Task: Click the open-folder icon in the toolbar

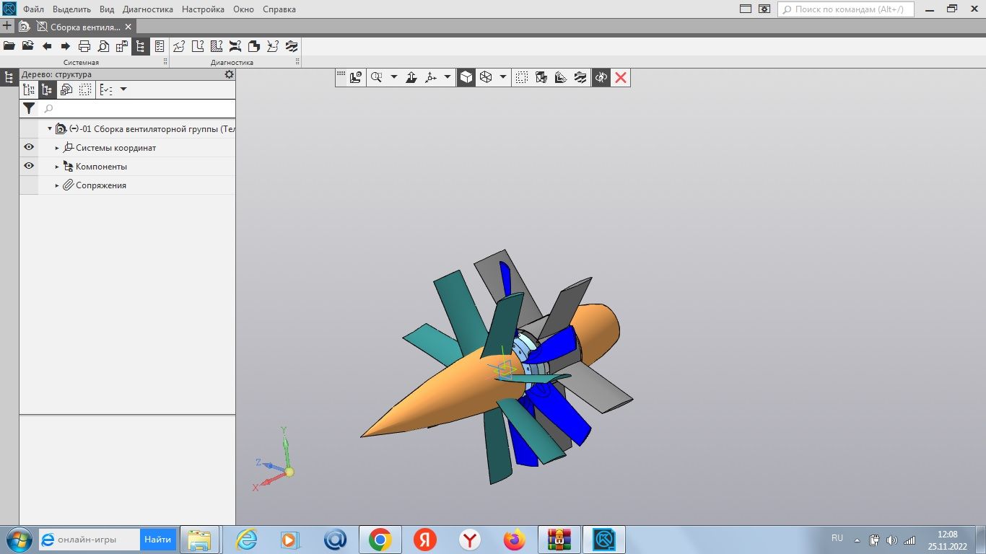Action: (x=9, y=46)
